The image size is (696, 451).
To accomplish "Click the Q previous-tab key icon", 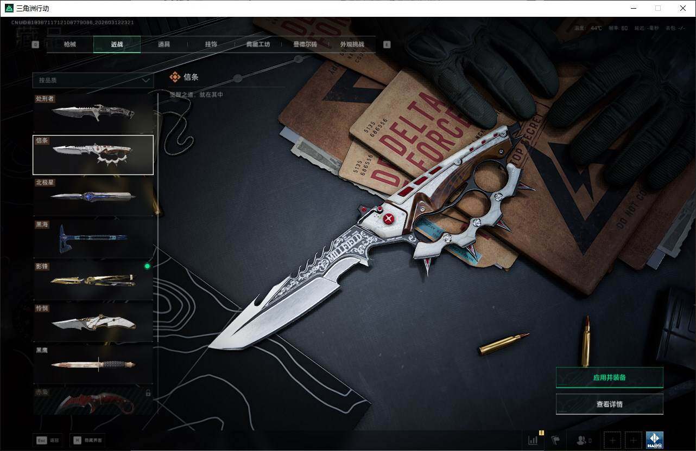I will point(36,45).
